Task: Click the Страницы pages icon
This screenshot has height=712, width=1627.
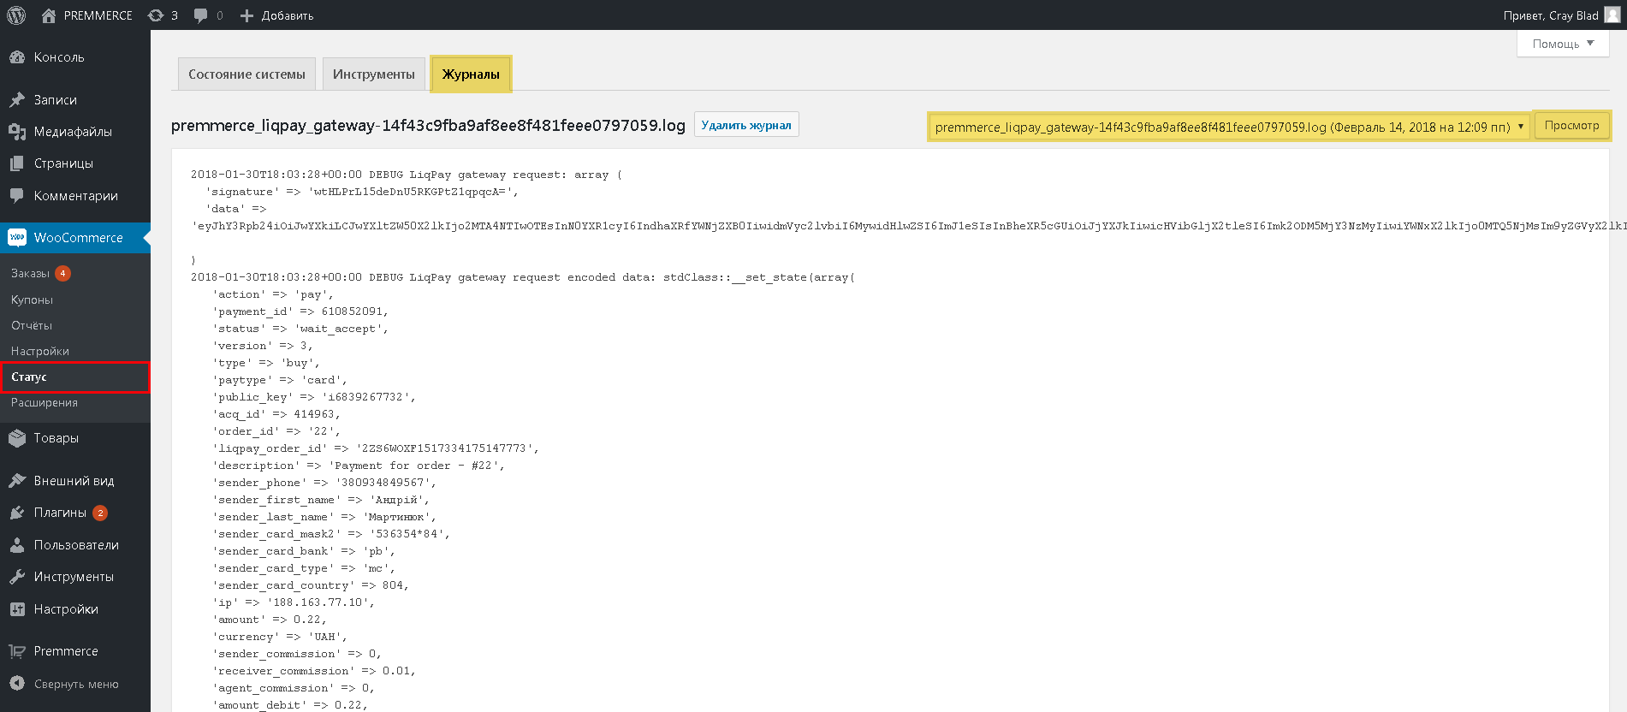Action: pyautogui.click(x=17, y=163)
